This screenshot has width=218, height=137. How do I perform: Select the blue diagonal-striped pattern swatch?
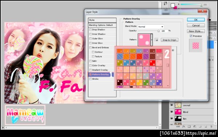[120, 57]
